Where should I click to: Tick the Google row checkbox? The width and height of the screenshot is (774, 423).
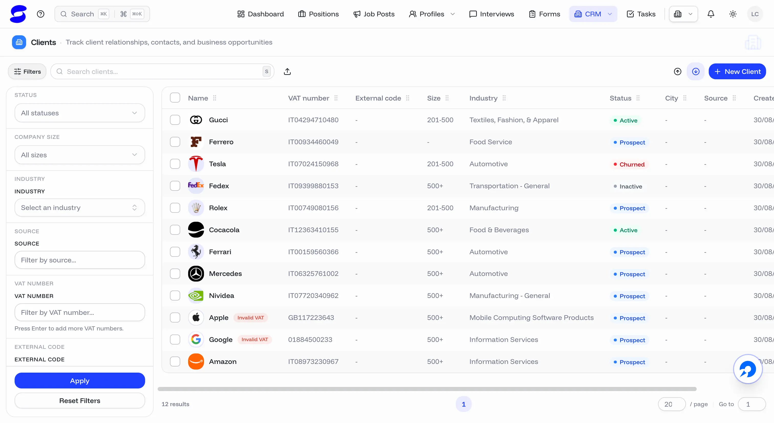click(x=175, y=340)
